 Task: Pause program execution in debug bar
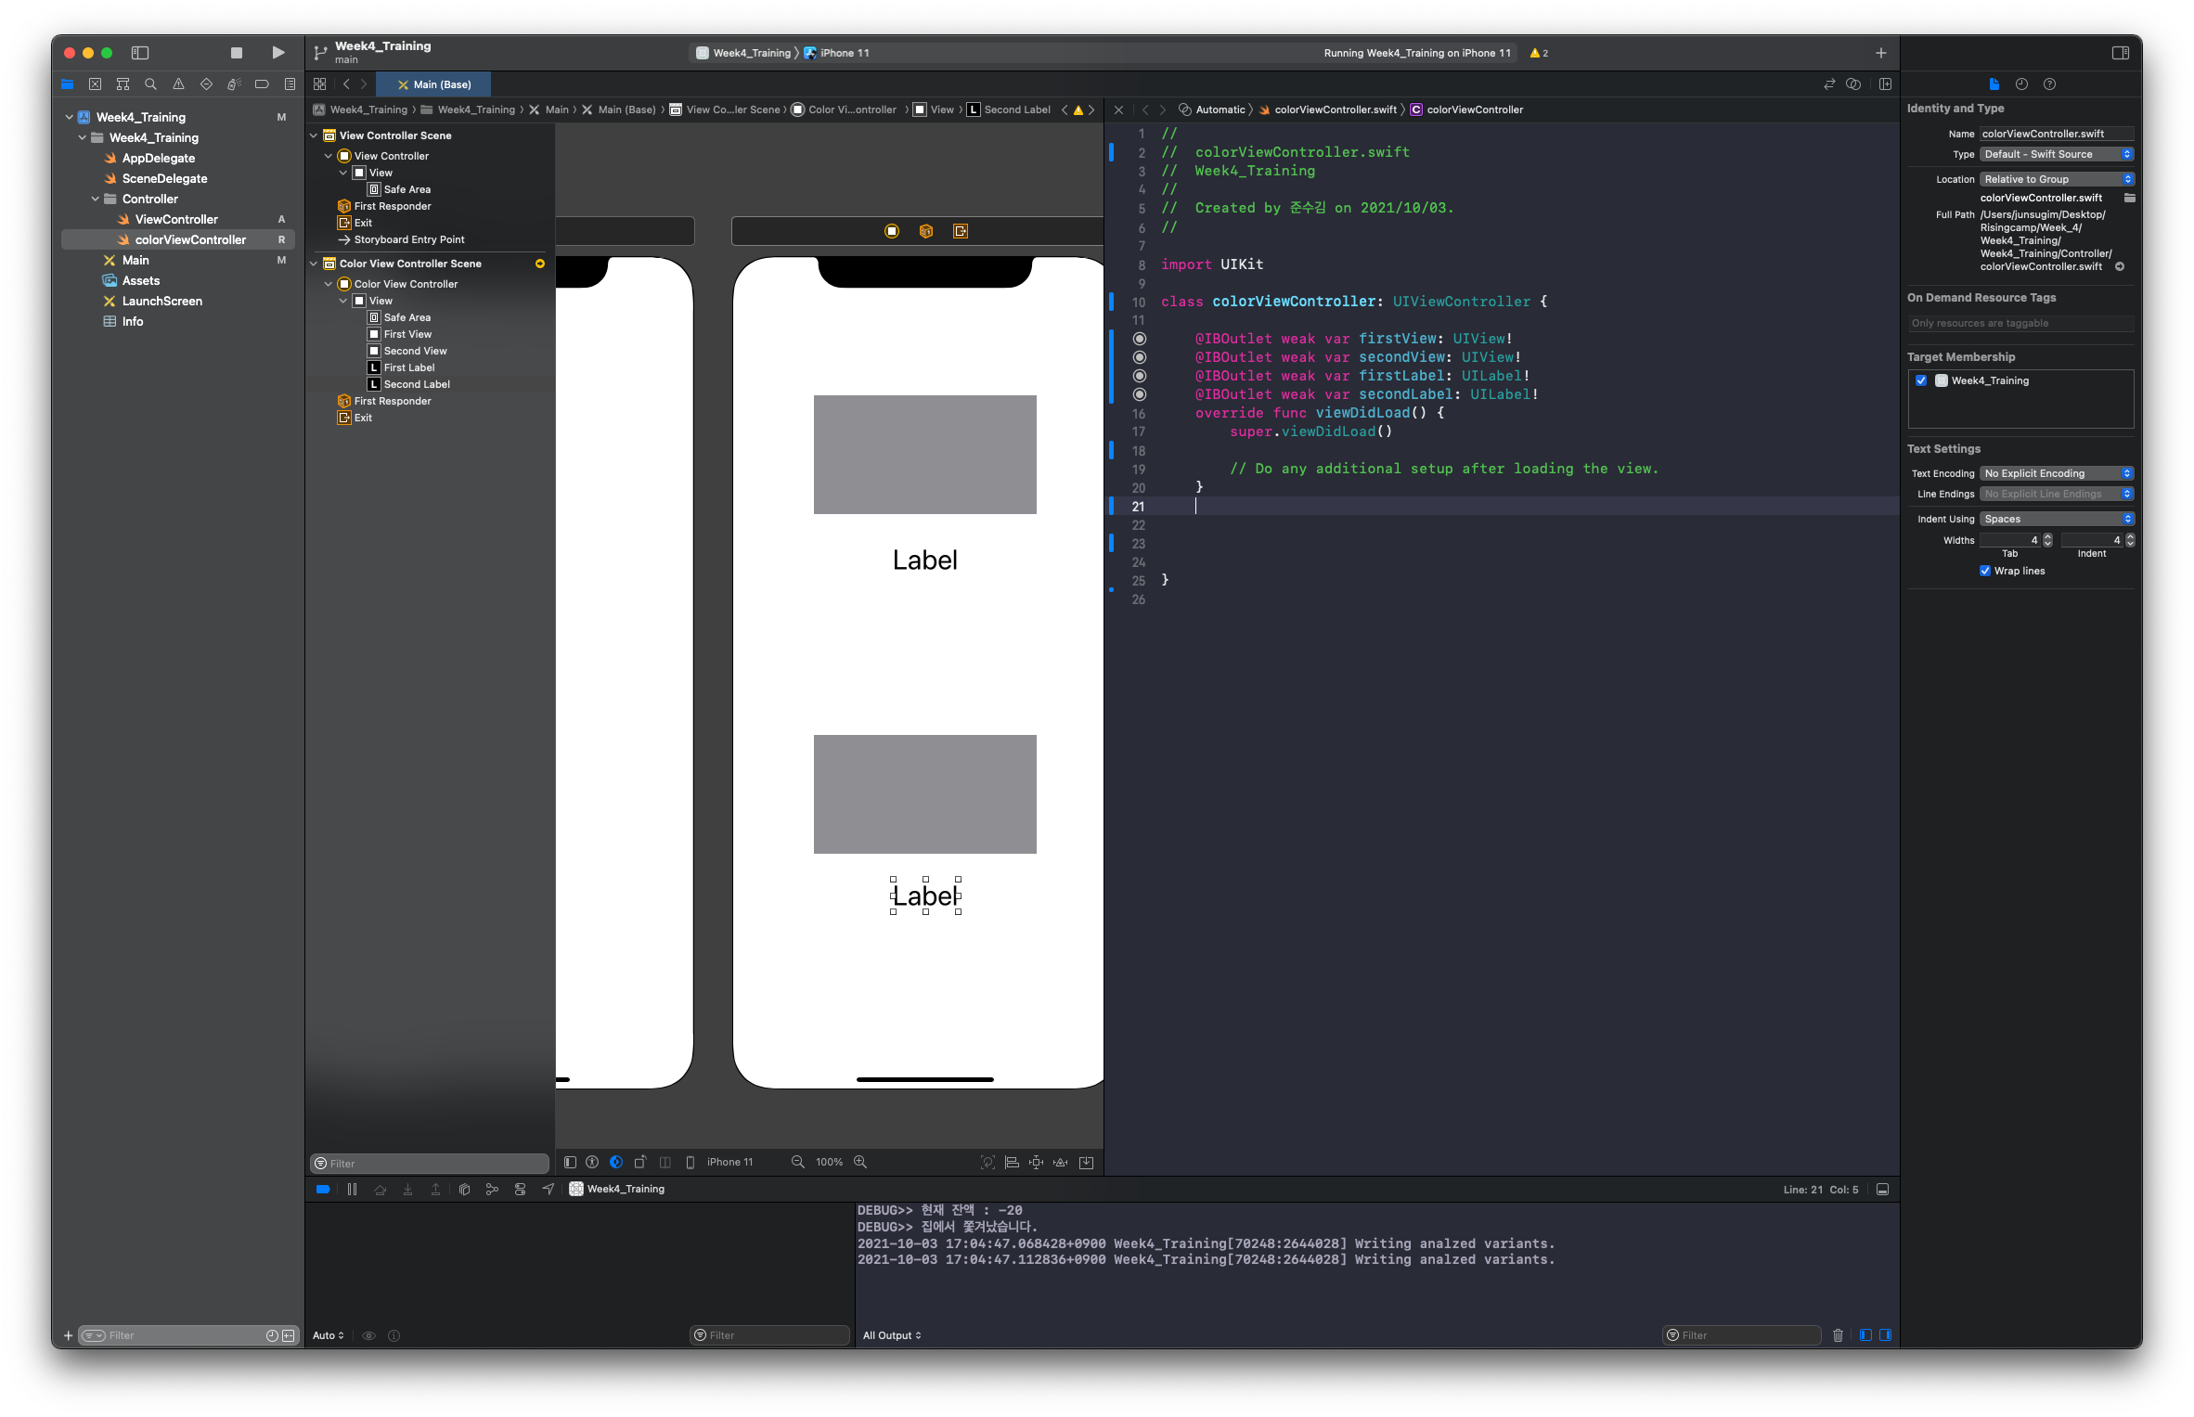pyautogui.click(x=352, y=1189)
